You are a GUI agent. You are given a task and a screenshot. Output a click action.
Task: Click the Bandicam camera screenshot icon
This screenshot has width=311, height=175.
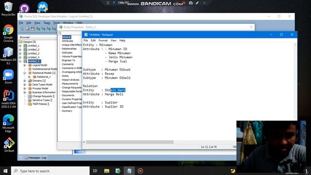[x=190, y=3]
